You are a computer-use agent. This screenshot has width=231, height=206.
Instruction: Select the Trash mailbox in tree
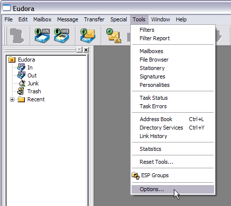point(34,91)
